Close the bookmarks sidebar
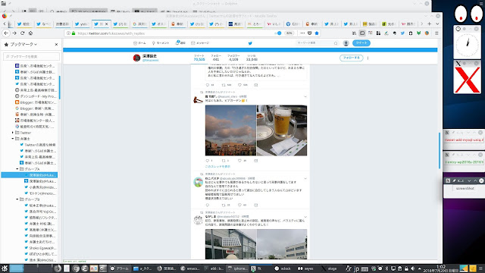The height and width of the screenshot is (273, 485). click(56, 44)
